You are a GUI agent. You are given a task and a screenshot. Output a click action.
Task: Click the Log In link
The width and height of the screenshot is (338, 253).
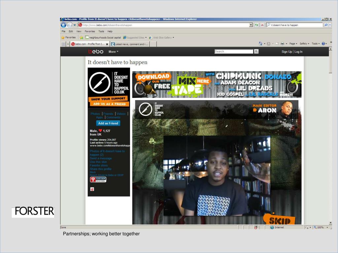click(x=298, y=52)
